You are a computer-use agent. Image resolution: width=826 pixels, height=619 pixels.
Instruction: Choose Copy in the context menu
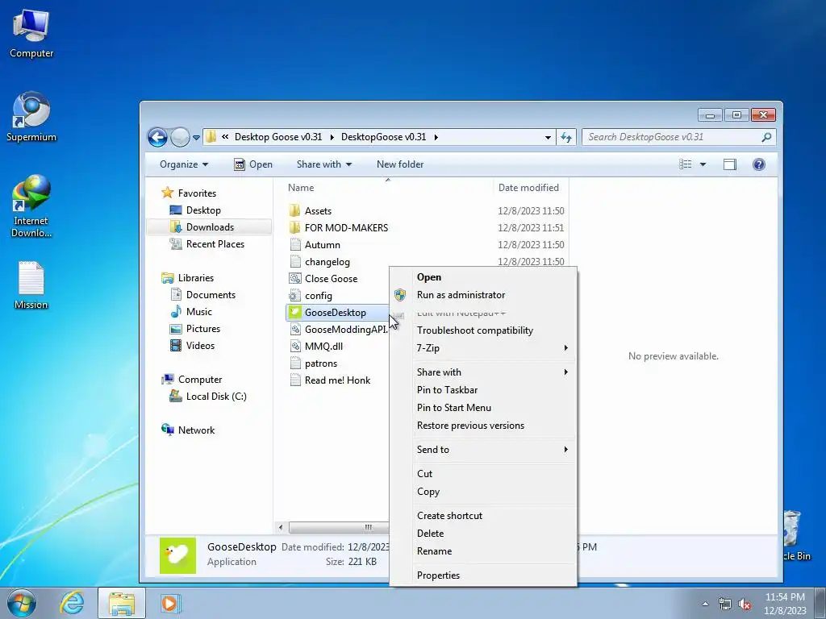(x=483, y=492)
